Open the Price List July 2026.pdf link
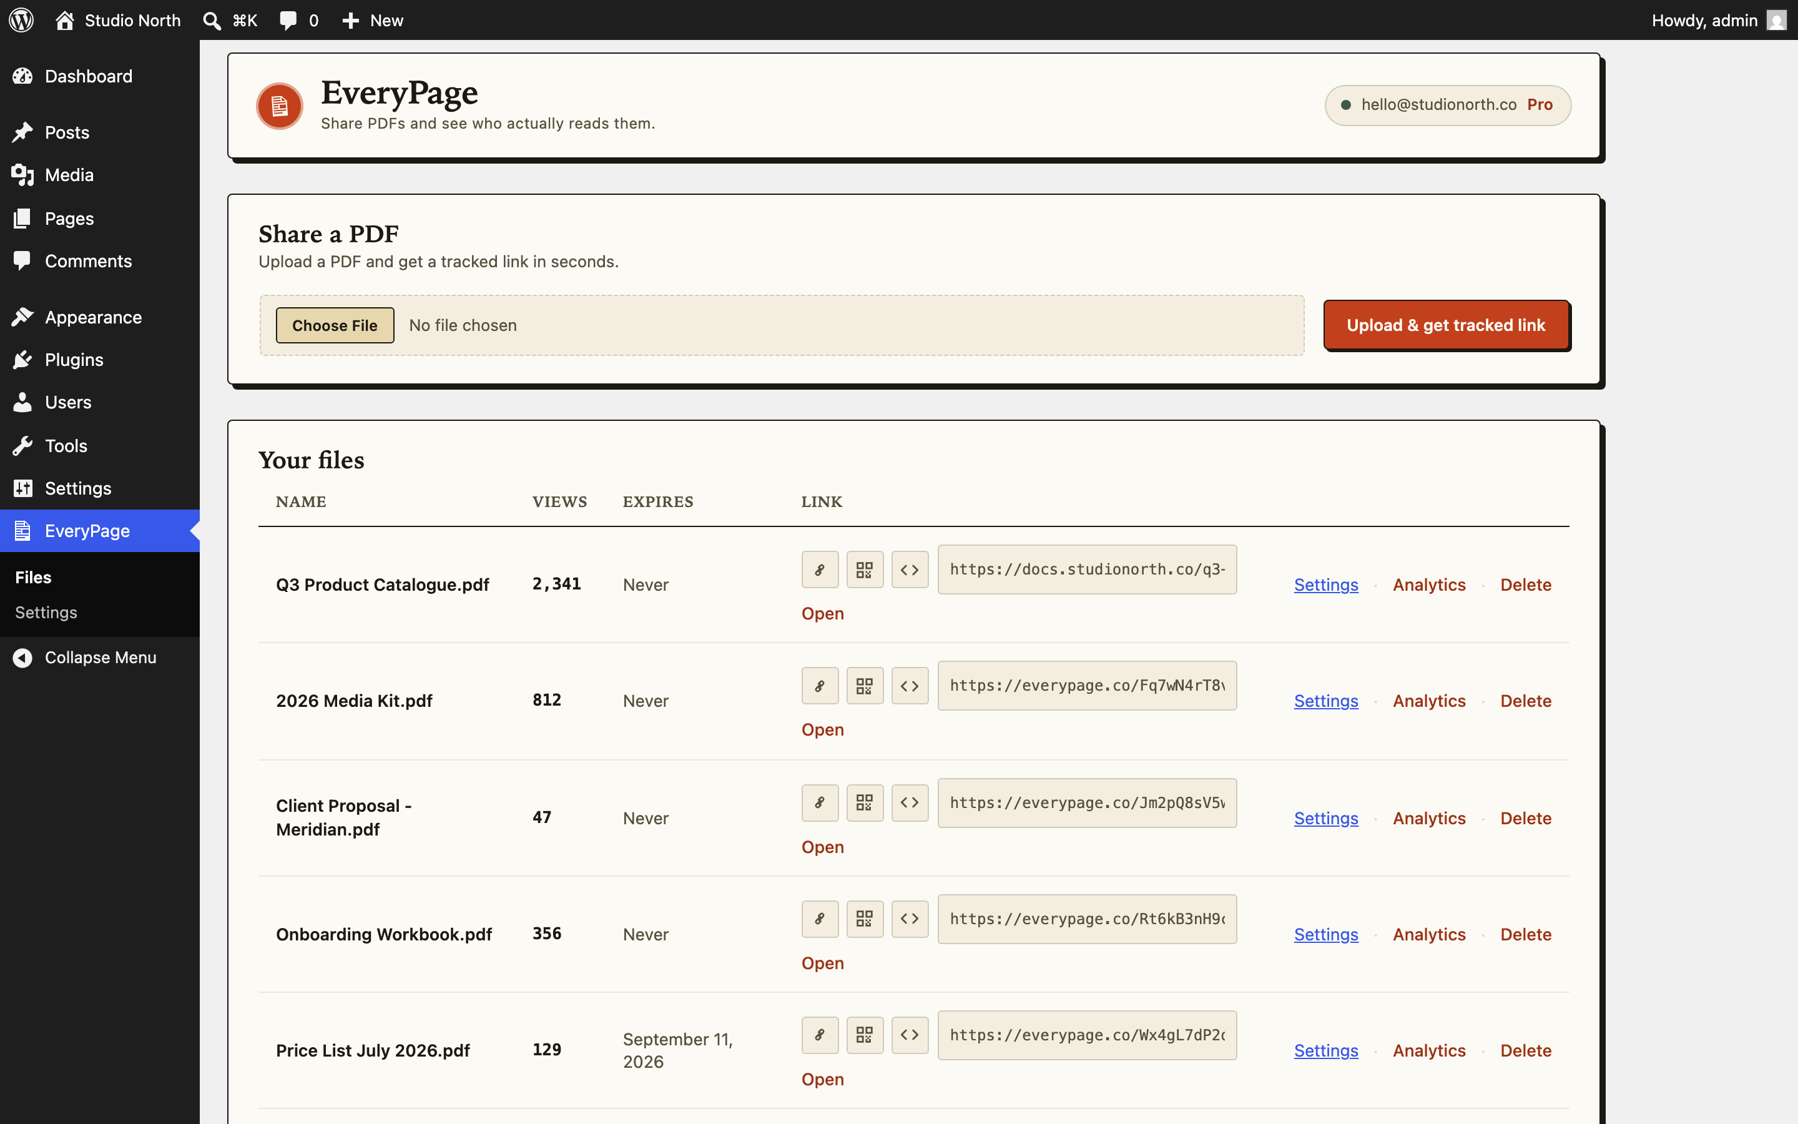The image size is (1798, 1124). 822,1080
